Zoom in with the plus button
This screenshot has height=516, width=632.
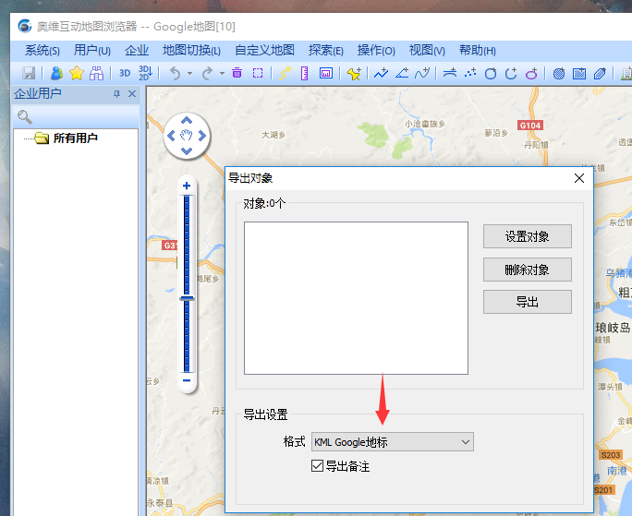187,186
